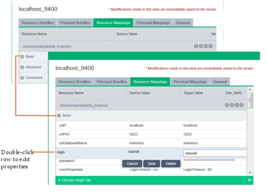Click the source value tutorial in the login row
This screenshot has width=267, height=195.
(x=134, y=152)
